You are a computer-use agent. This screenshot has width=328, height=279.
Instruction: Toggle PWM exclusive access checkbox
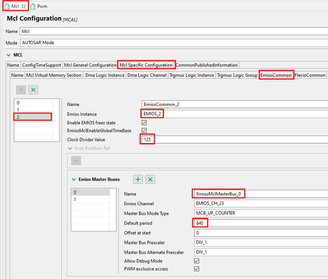click(x=197, y=269)
